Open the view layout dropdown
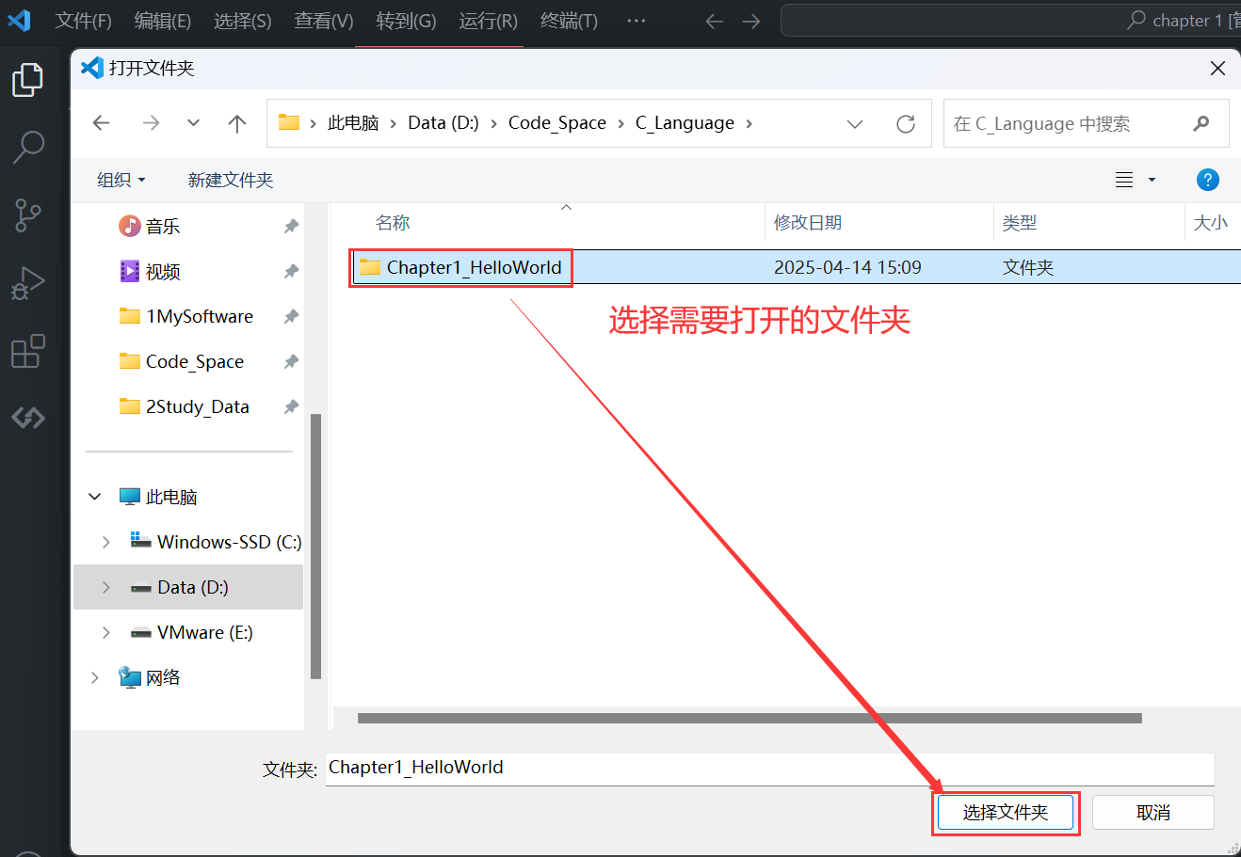 (1135, 179)
